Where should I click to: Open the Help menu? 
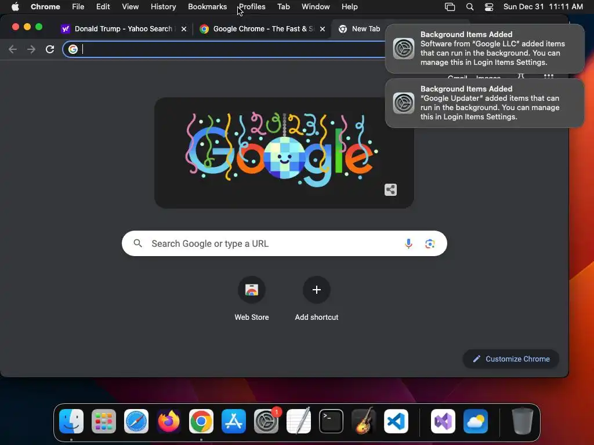(349, 7)
